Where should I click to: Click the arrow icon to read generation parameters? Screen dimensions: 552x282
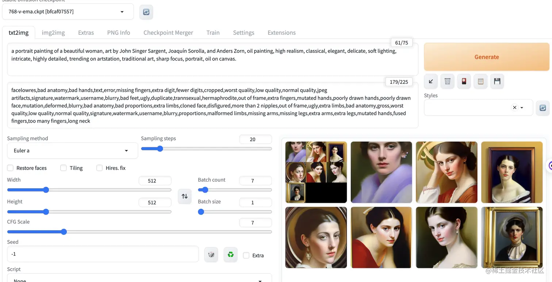(431, 81)
